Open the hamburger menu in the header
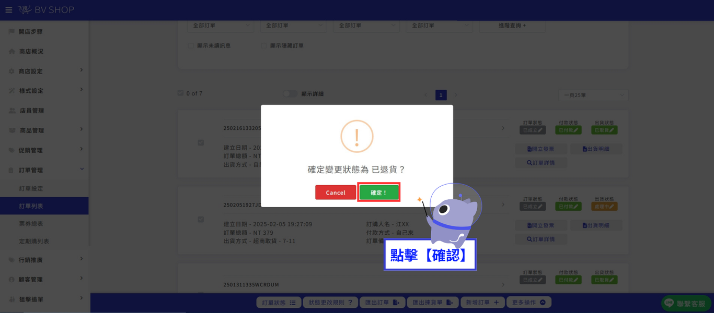The width and height of the screenshot is (714, 313). (x=8, y=10)
